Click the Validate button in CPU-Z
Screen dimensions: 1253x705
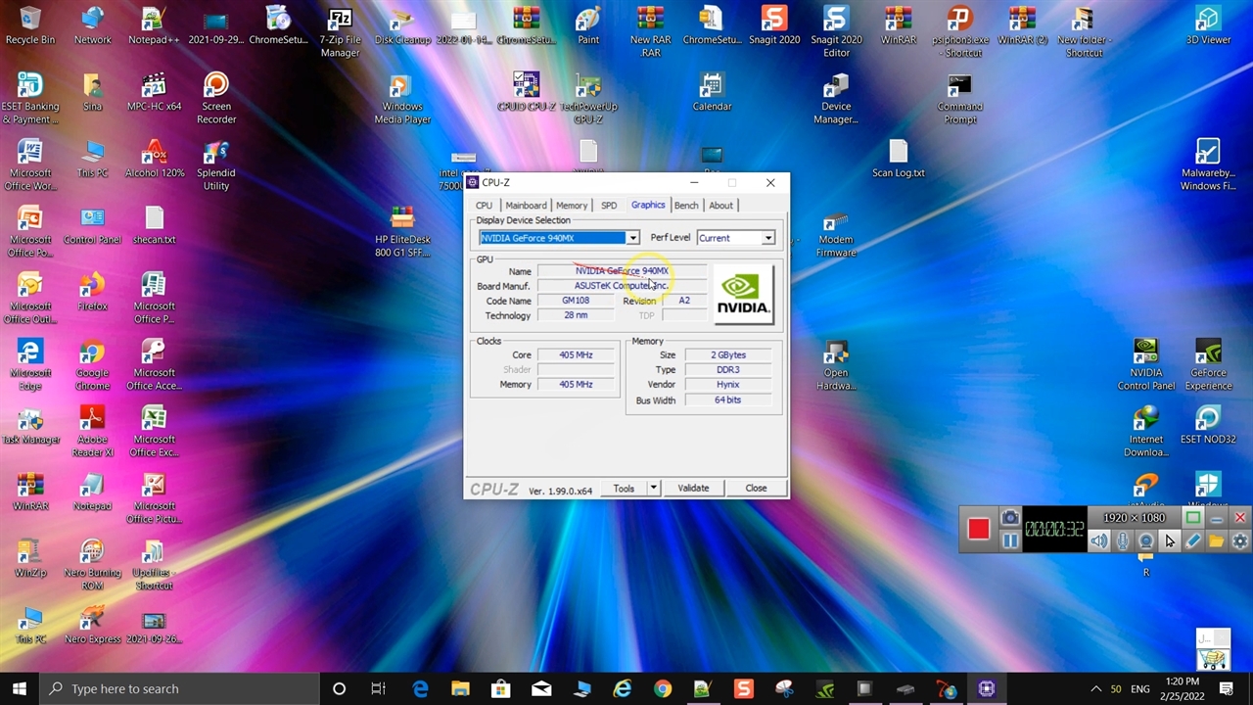tap(693, 488)
